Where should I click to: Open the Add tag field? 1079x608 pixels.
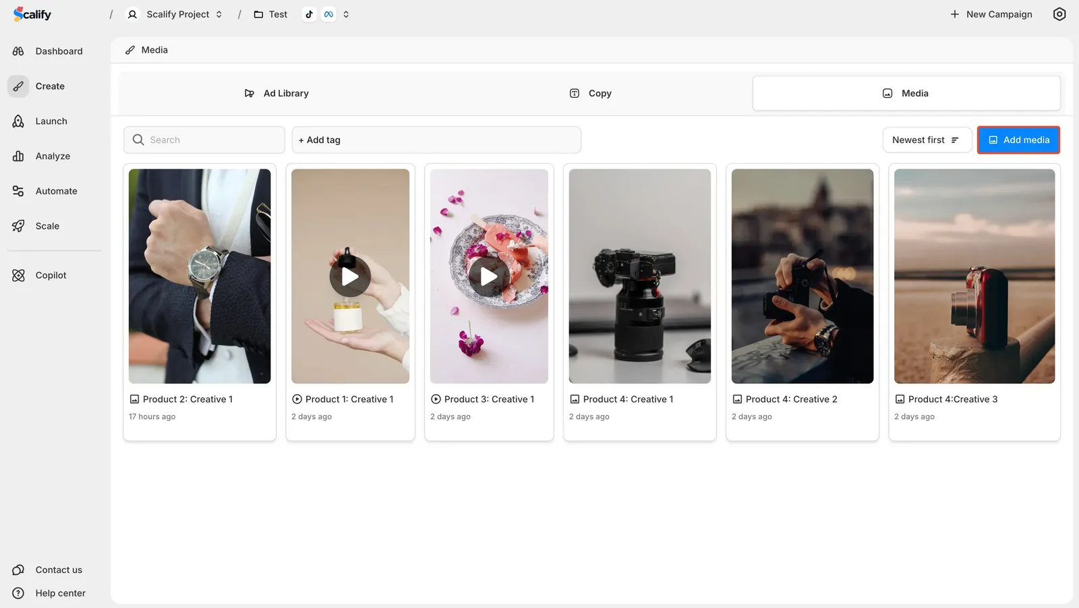[x=436, y=140]
